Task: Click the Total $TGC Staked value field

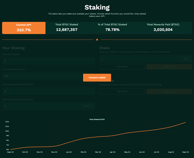Action: [48, 61]
